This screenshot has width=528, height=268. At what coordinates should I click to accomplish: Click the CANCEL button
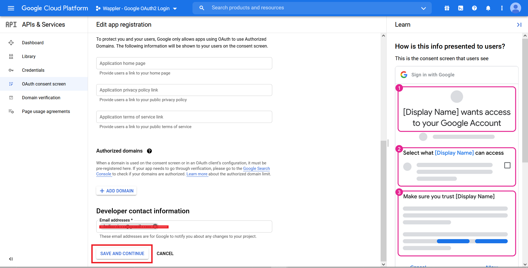pos(165,253)
